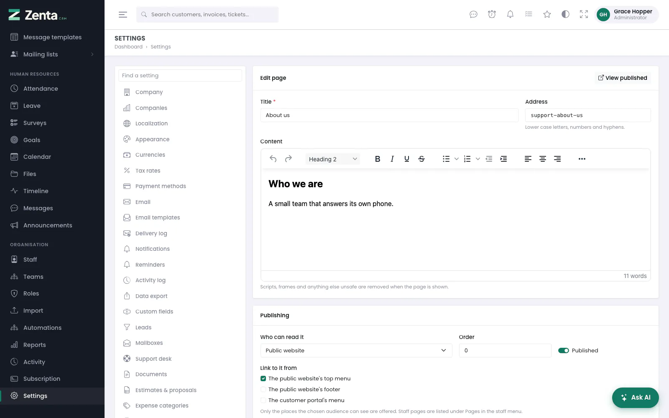Focus the Find a setting field
This screenshot has width=669, height=418.
180,76
